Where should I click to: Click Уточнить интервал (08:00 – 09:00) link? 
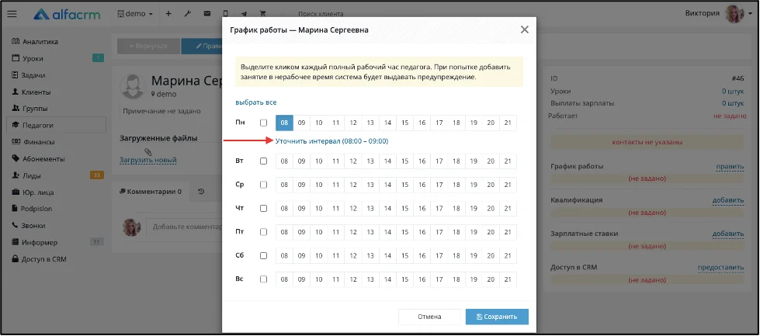[331, 141]
